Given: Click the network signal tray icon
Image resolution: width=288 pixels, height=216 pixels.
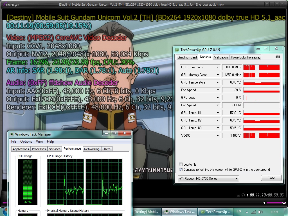Looking at the screenshot, I should point(254,212).
